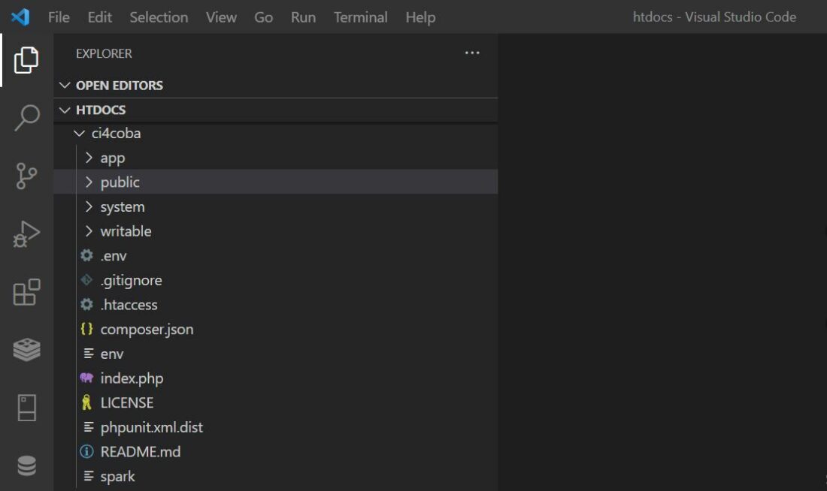
Task: Expand the writable folder
Action: pos(126,231)
